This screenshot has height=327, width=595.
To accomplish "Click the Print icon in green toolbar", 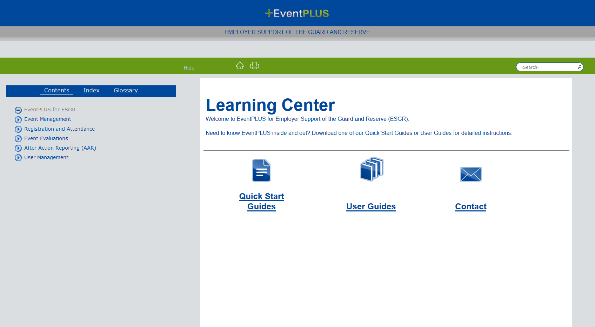I will [x=254, y=65].
